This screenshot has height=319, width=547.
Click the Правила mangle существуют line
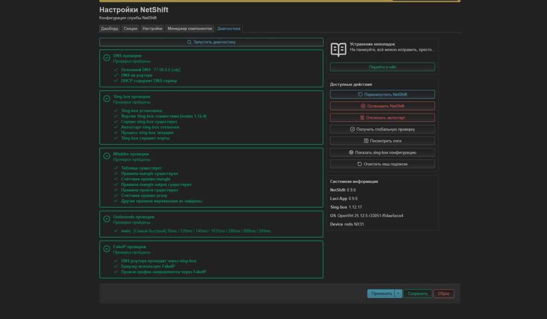[150, 174]
